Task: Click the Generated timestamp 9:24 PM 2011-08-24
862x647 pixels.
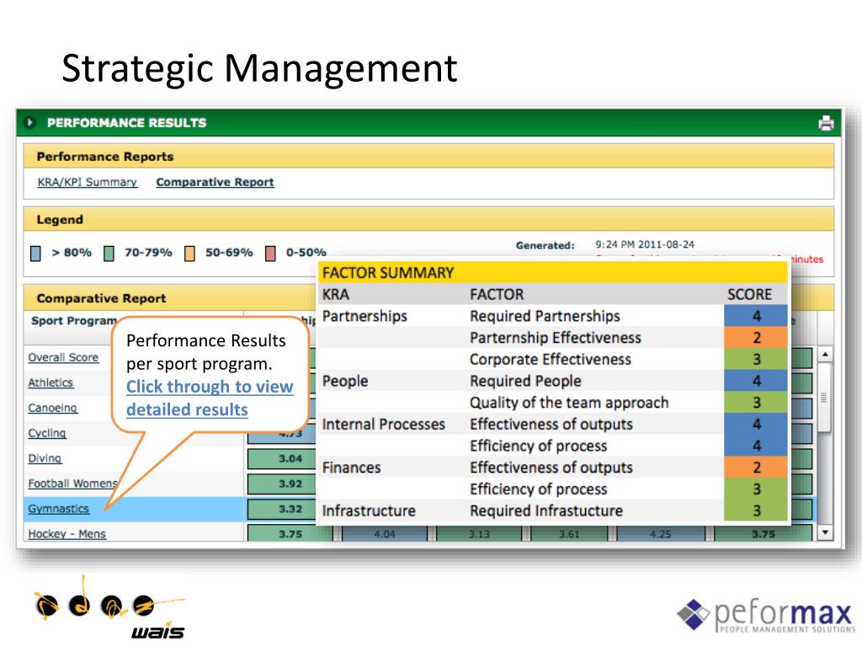Action: (x=644, y=244)
